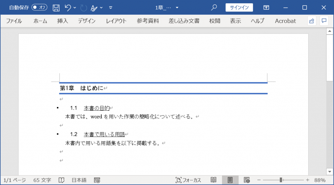Open the Comments speech bubble icon
334x185 pixels.
324,21
